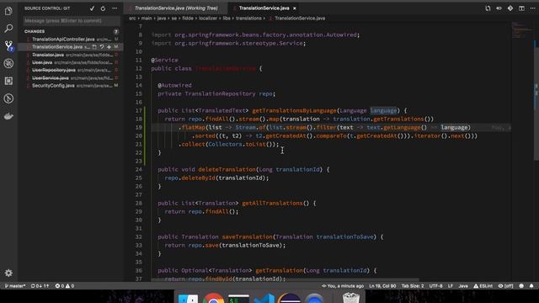Toggle file blame annotations icon in editor toolbar

point(499,8)
